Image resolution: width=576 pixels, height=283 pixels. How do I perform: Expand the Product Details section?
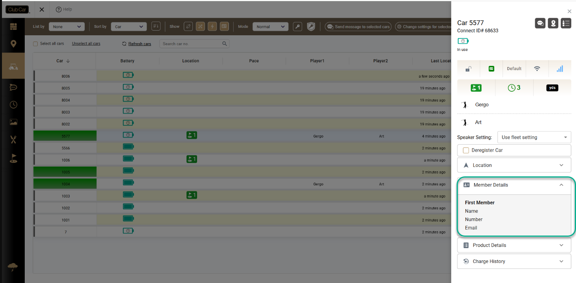(514, 245)
